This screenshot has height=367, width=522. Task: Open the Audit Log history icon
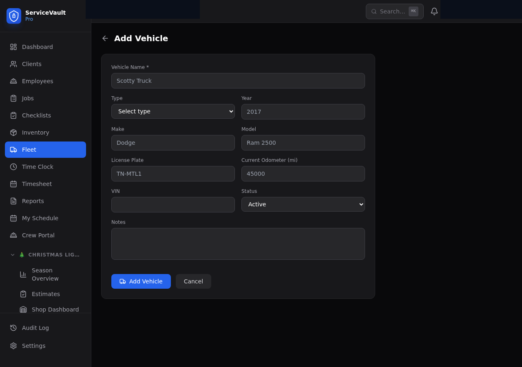[13, 328]
